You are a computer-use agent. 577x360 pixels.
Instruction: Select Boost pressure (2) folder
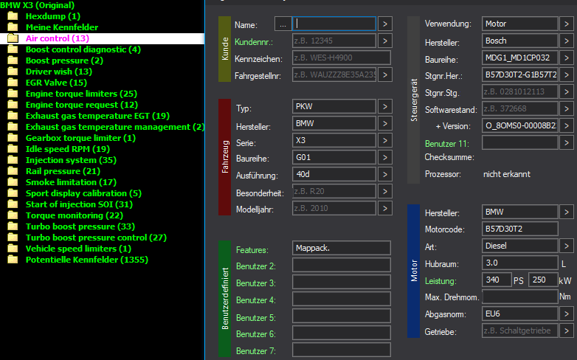tap(64, 60)
